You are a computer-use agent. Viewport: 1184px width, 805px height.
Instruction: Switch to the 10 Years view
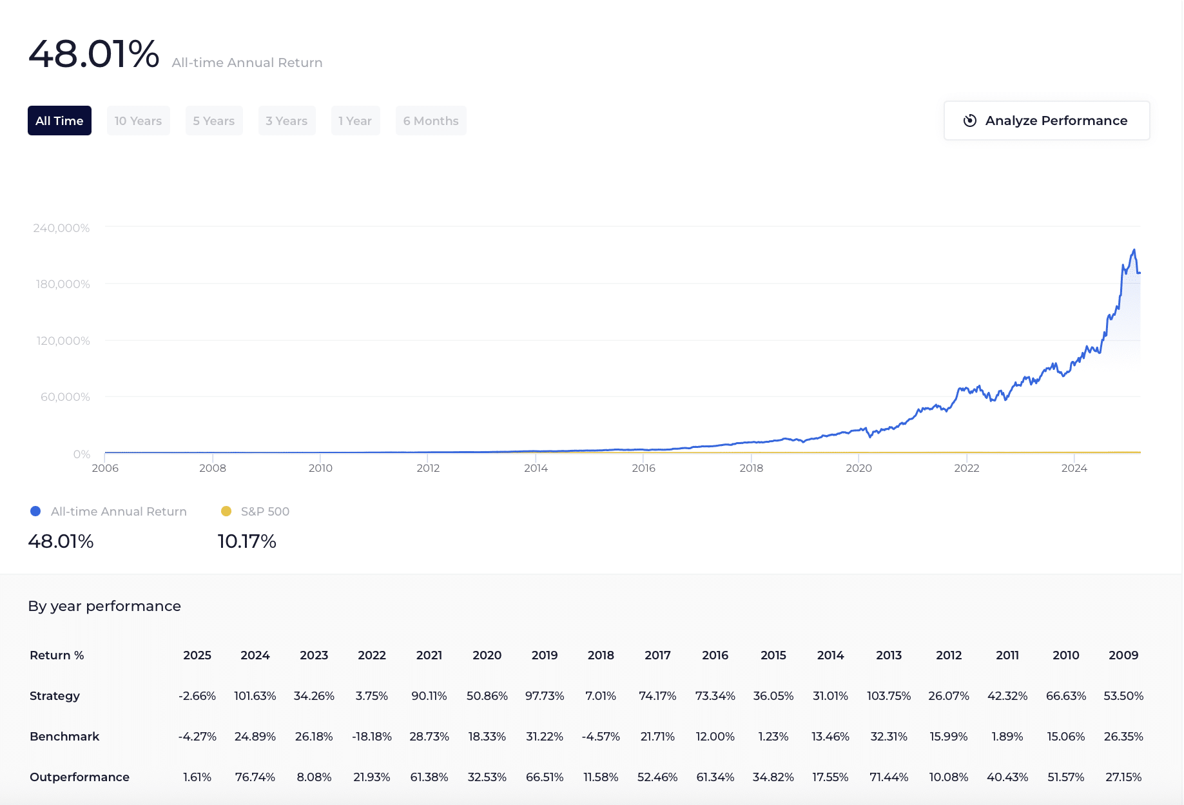coord(138,121)
